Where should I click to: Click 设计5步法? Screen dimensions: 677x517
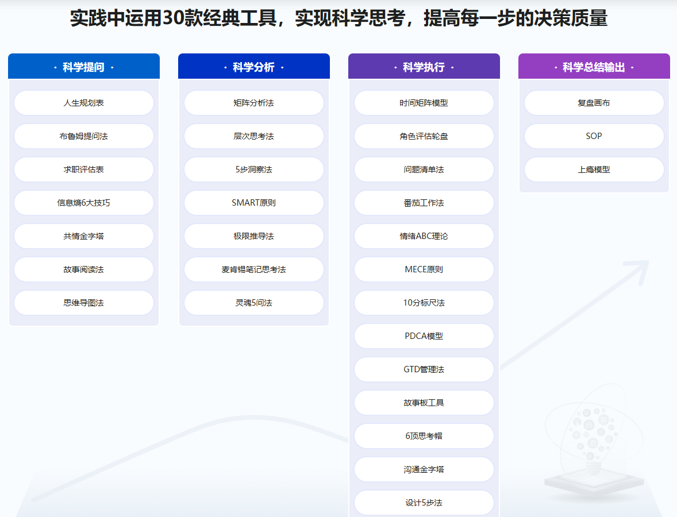coord(424,502)
